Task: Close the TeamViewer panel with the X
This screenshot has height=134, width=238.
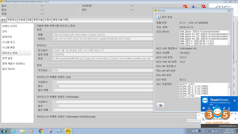Action: (x=235, y=101)
